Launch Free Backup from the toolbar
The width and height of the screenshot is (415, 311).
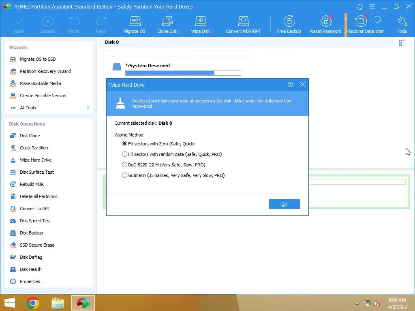click(289, 25)
